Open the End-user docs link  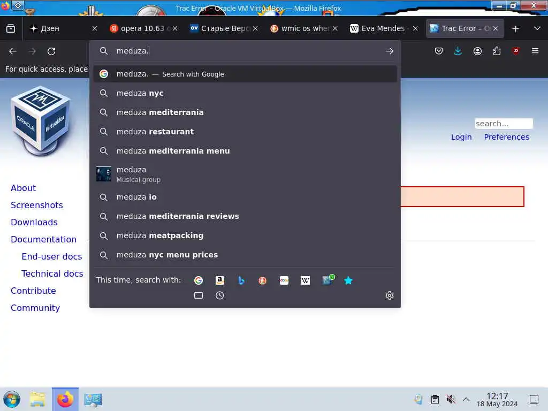point(52,256)
